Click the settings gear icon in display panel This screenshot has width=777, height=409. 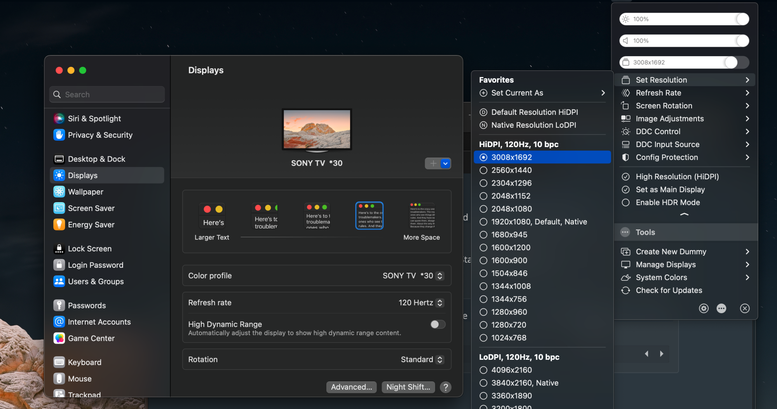(704, 308)
